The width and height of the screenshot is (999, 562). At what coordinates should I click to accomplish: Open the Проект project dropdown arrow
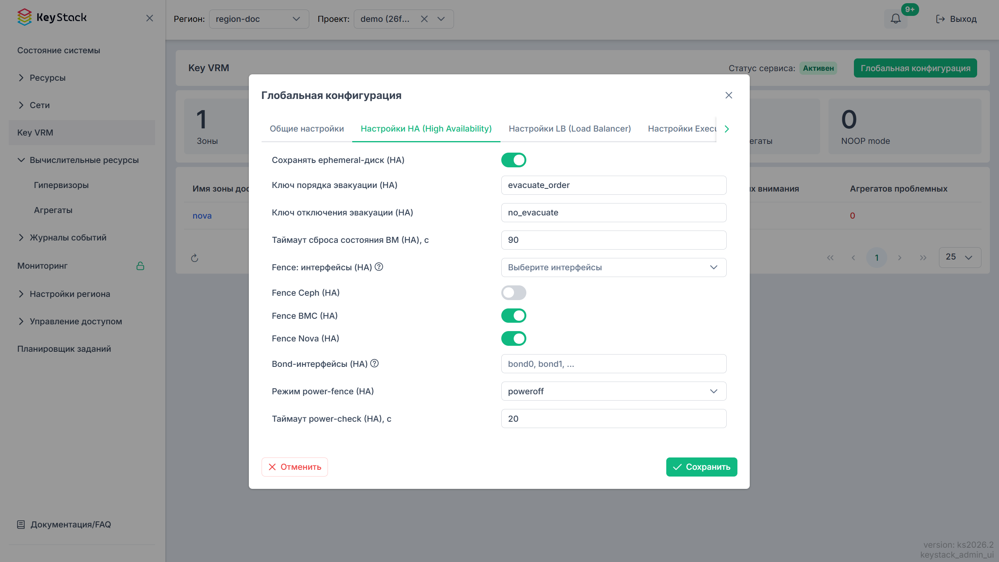(441, 19)
